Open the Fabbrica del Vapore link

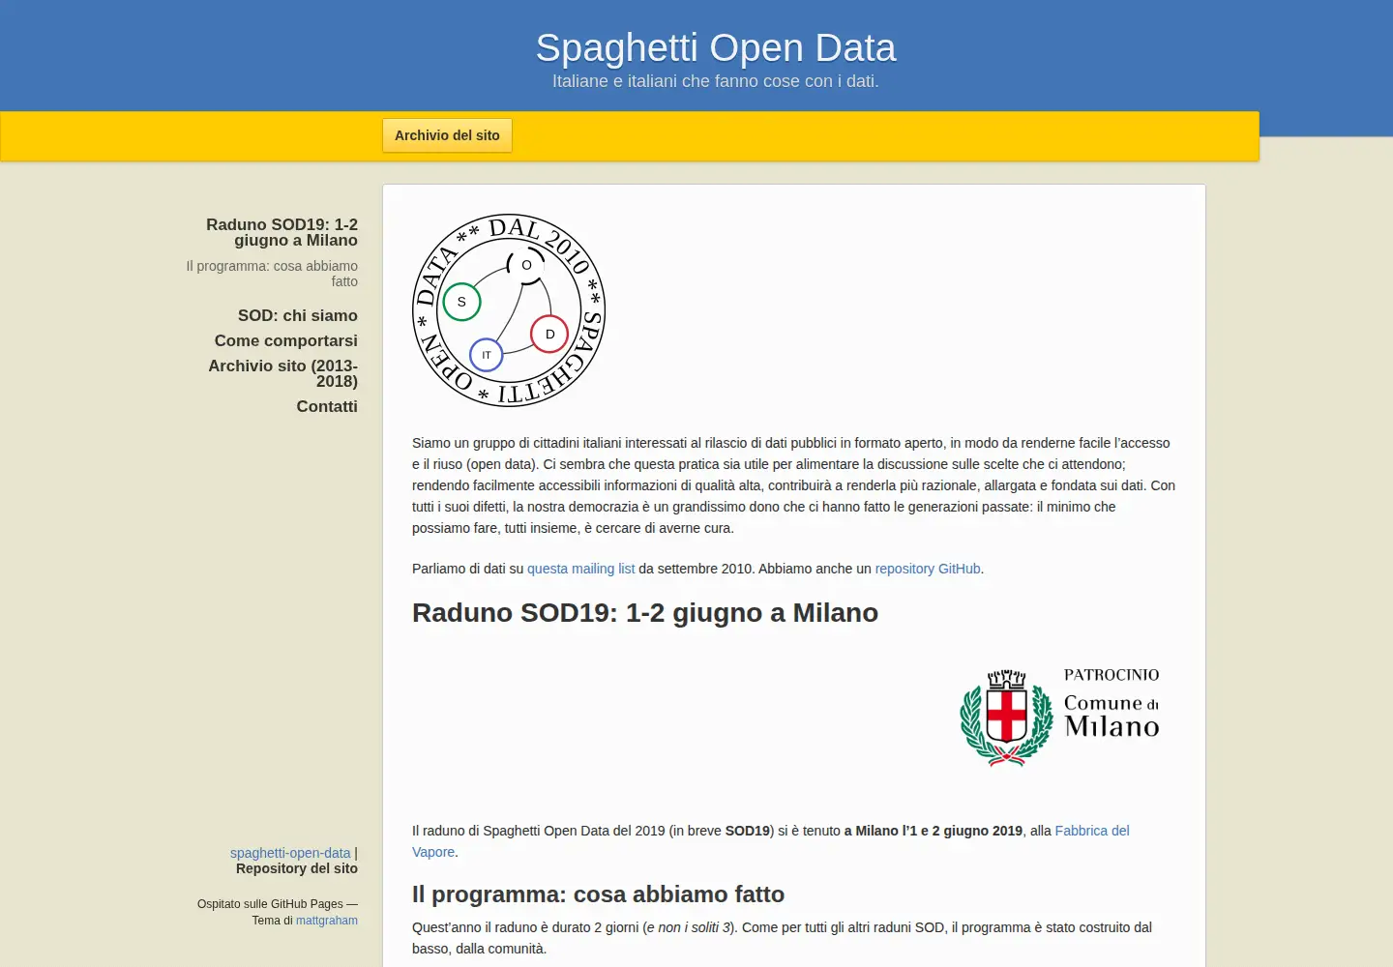pyautogui.click(x=771, y=841)
